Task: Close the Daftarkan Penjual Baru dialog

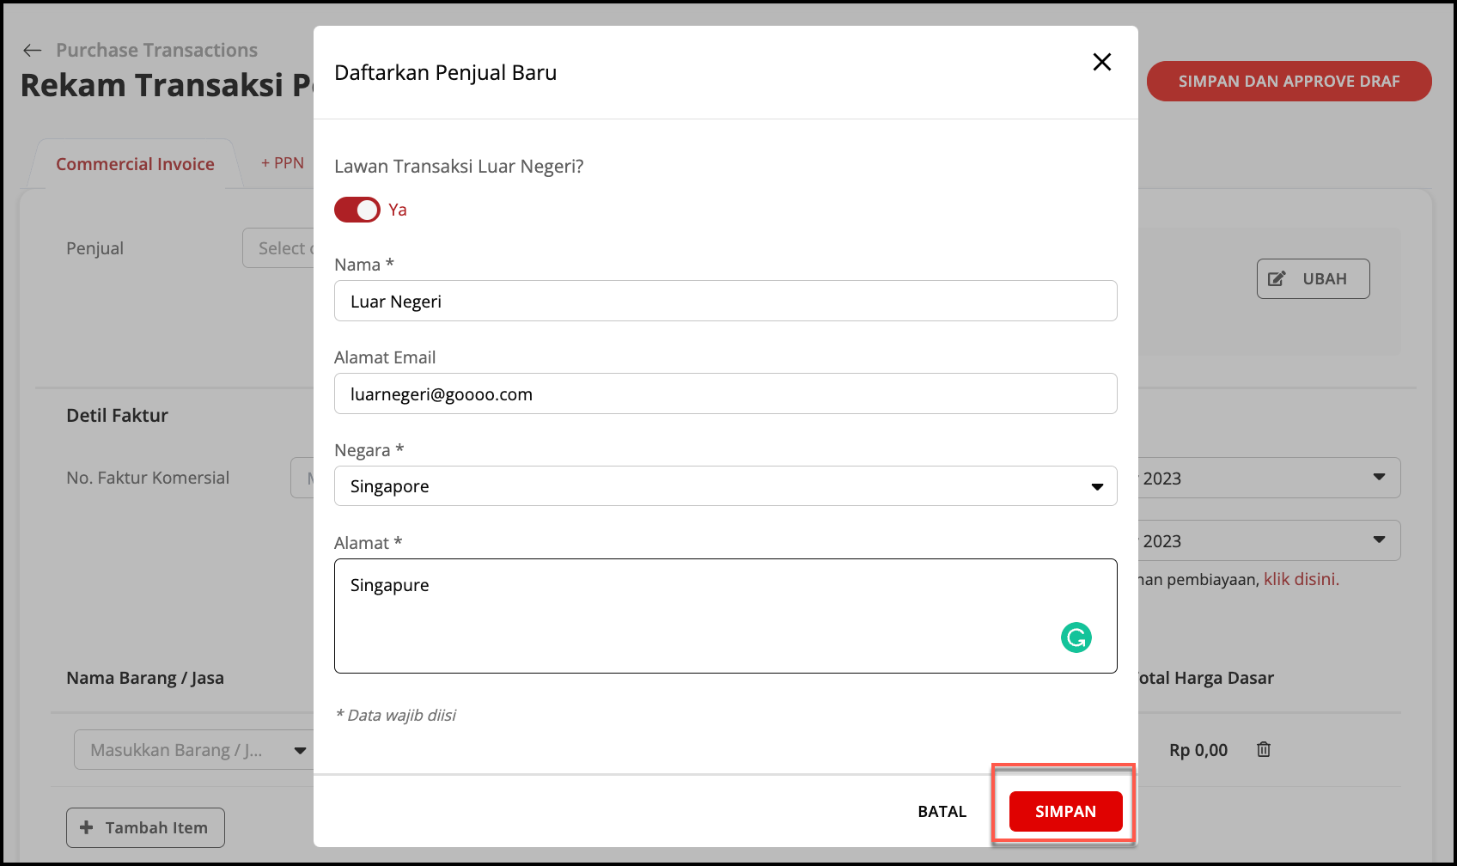Action: point(1102,62)
